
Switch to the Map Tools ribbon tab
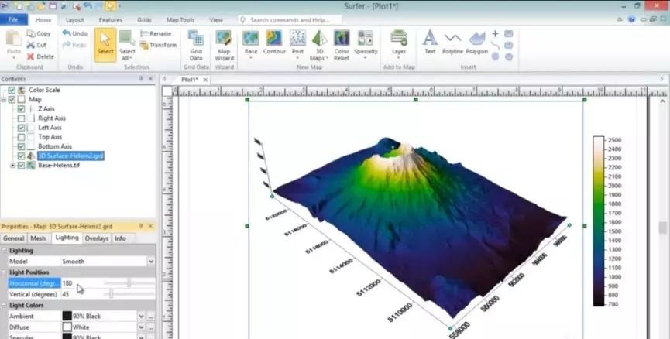pos(180,20)
